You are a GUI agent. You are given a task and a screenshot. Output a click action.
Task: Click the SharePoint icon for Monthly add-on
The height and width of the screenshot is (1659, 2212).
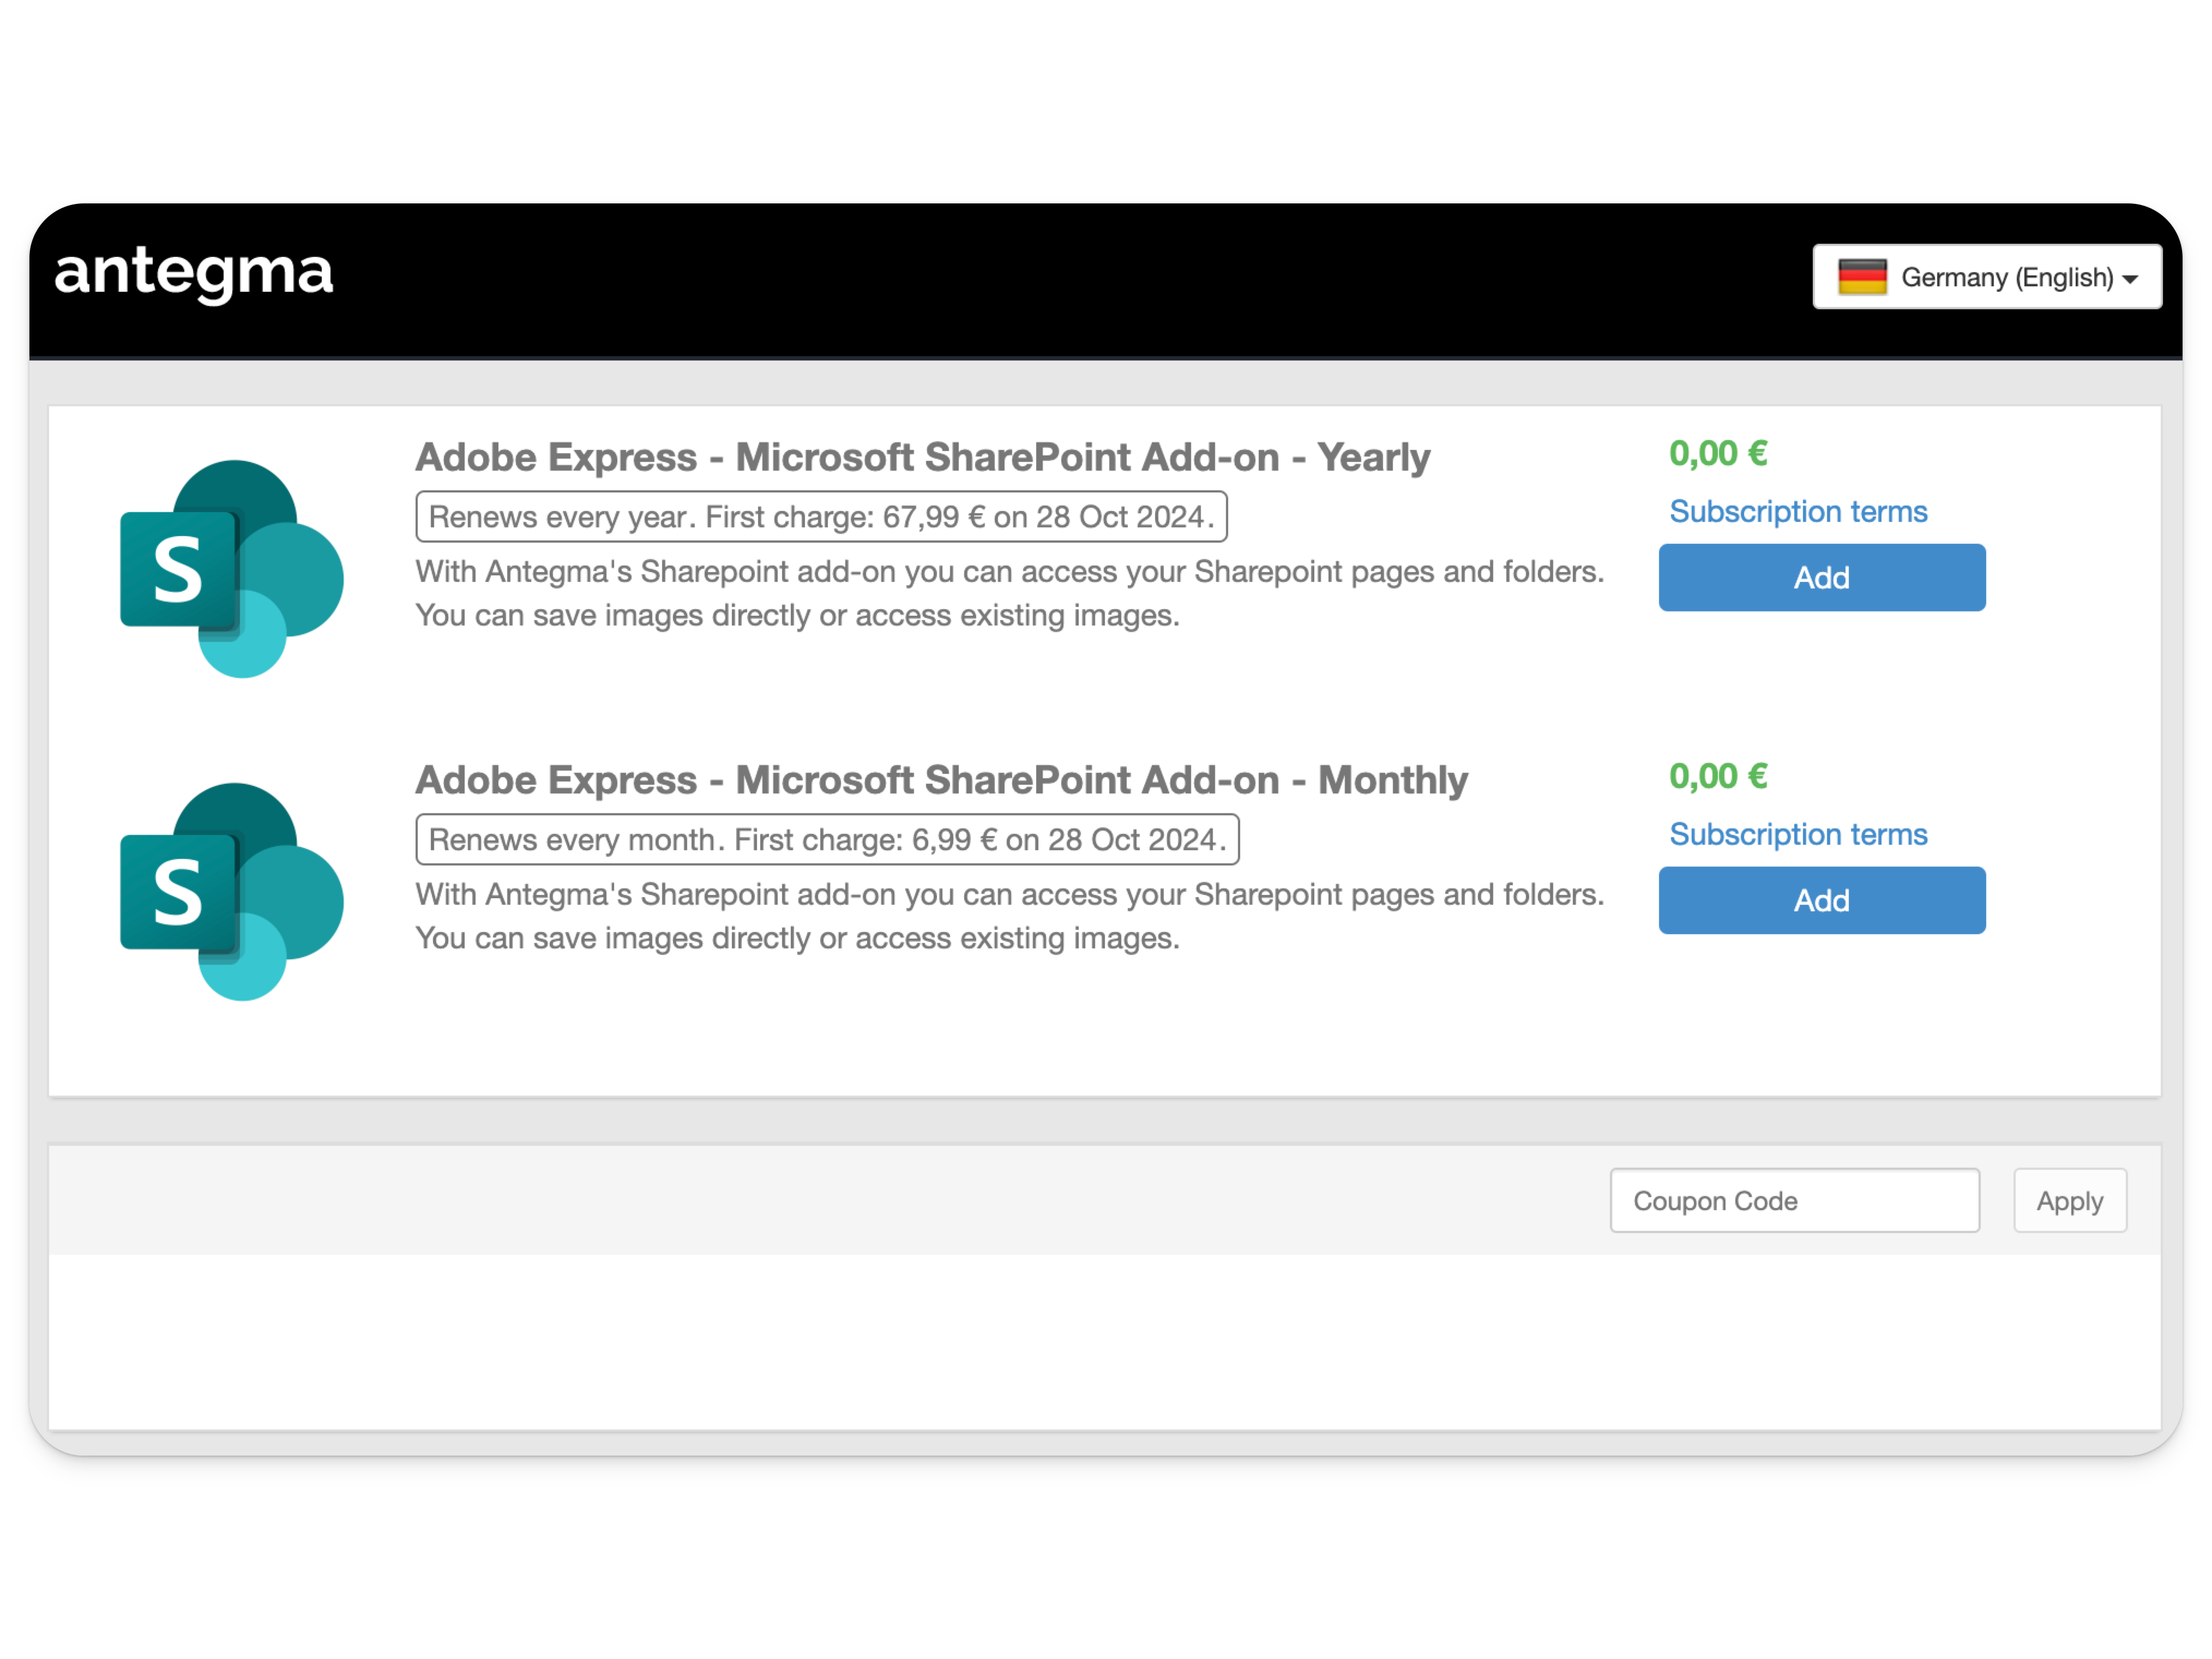pyautogui.click(x=231, y=891)
